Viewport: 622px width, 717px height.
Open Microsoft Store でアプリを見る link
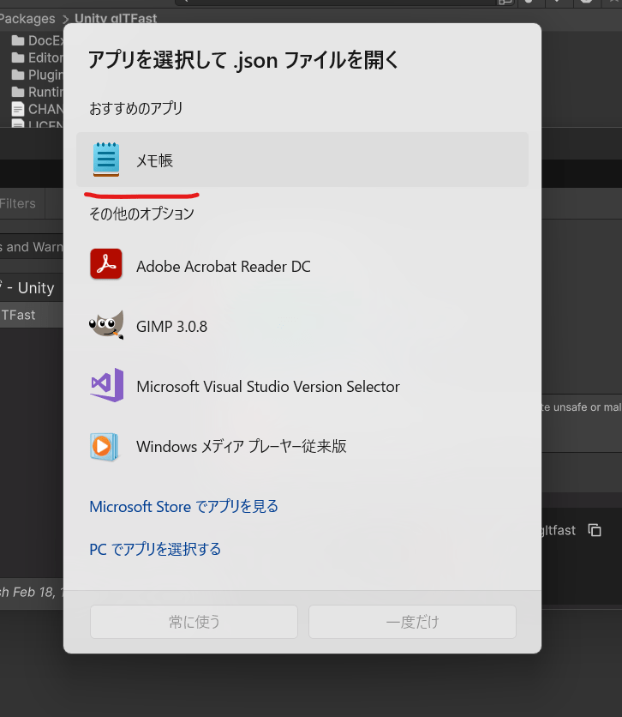(183, 507)
